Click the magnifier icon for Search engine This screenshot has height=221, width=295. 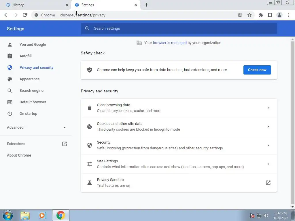[10, 91]
